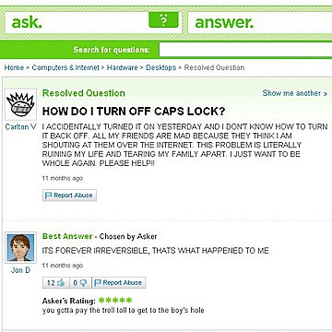Open Jon D's avatar picture

click(x=20, y=248)
